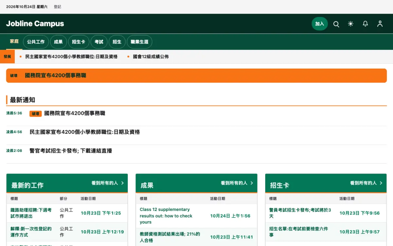The width and height of the screenshot is (393, 246).
Task: Select the 成果 nav tab
Action: [x=58, y=42]
